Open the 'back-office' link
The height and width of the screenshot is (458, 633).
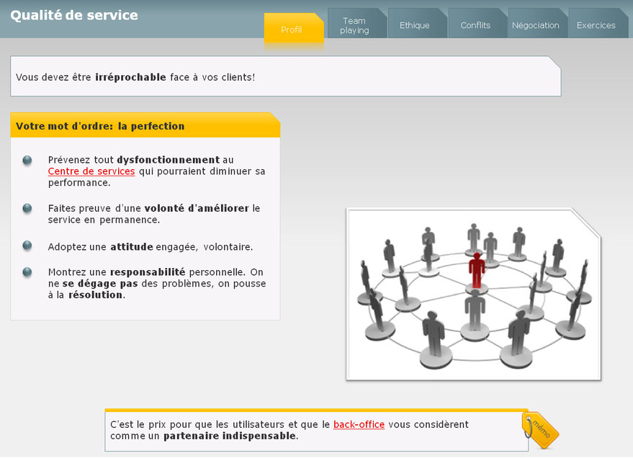click(x=359, y=425)
